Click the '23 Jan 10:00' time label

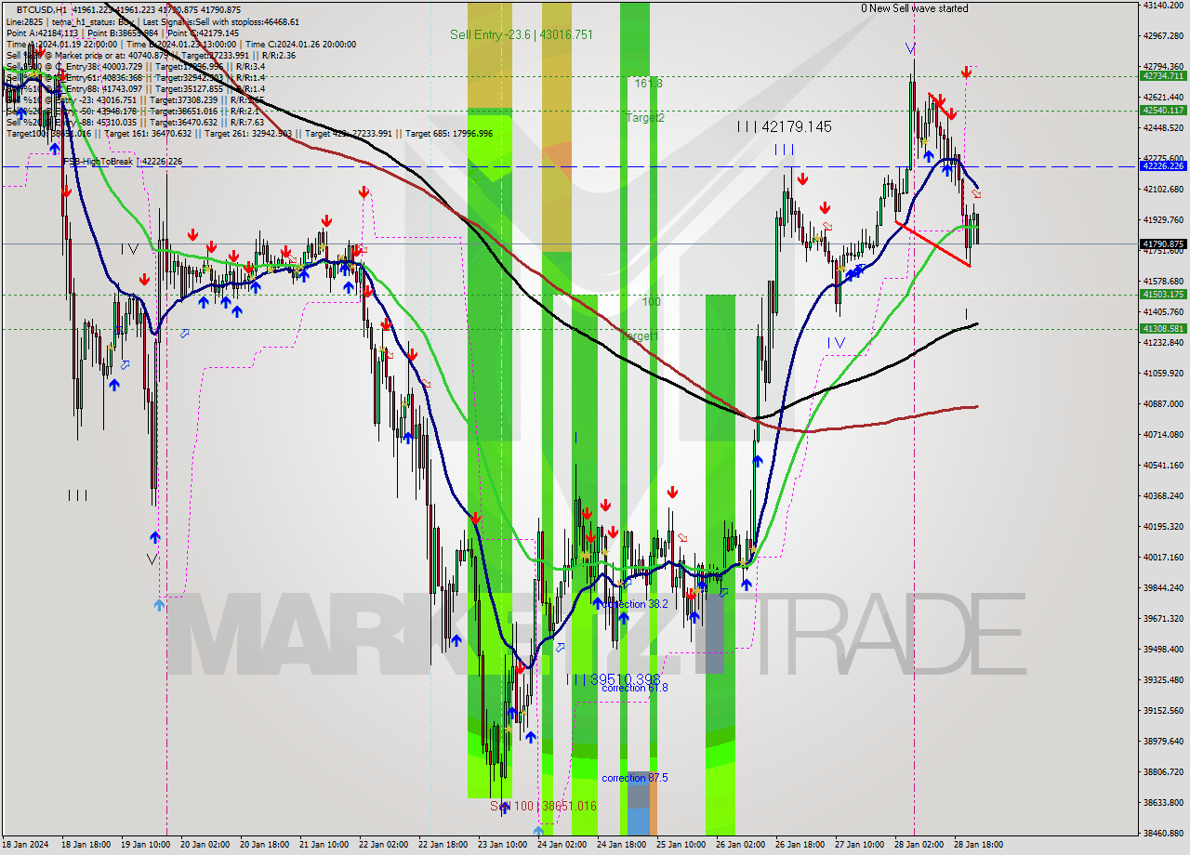pyautogui.click(x=501, y=845)
